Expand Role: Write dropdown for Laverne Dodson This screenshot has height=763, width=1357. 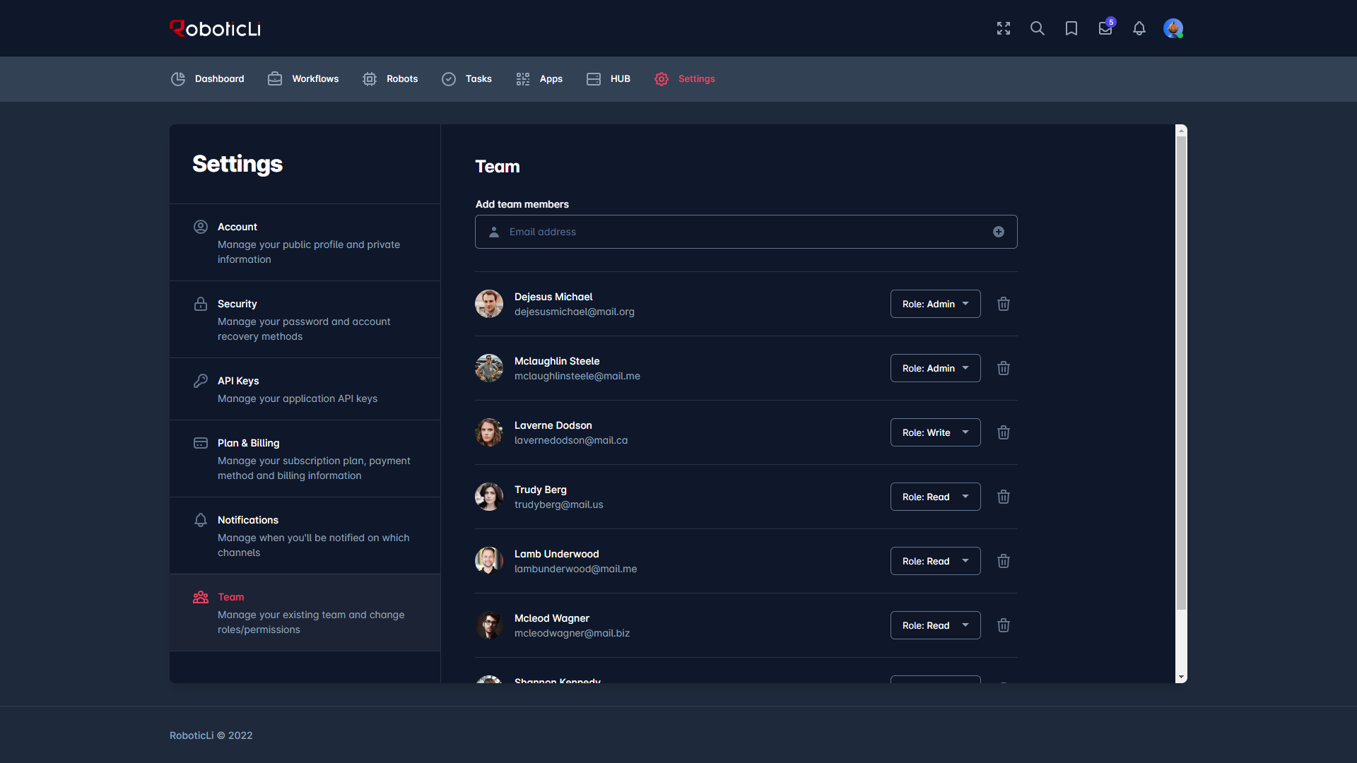(936, 432)
